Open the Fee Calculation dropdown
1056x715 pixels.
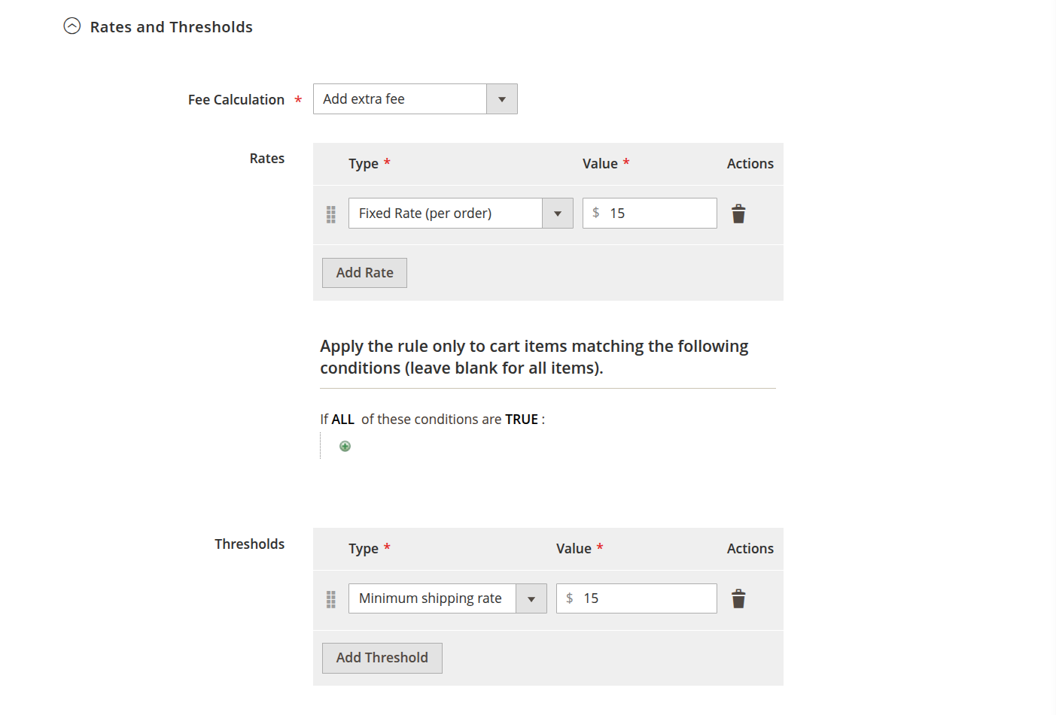pos(415,99)
